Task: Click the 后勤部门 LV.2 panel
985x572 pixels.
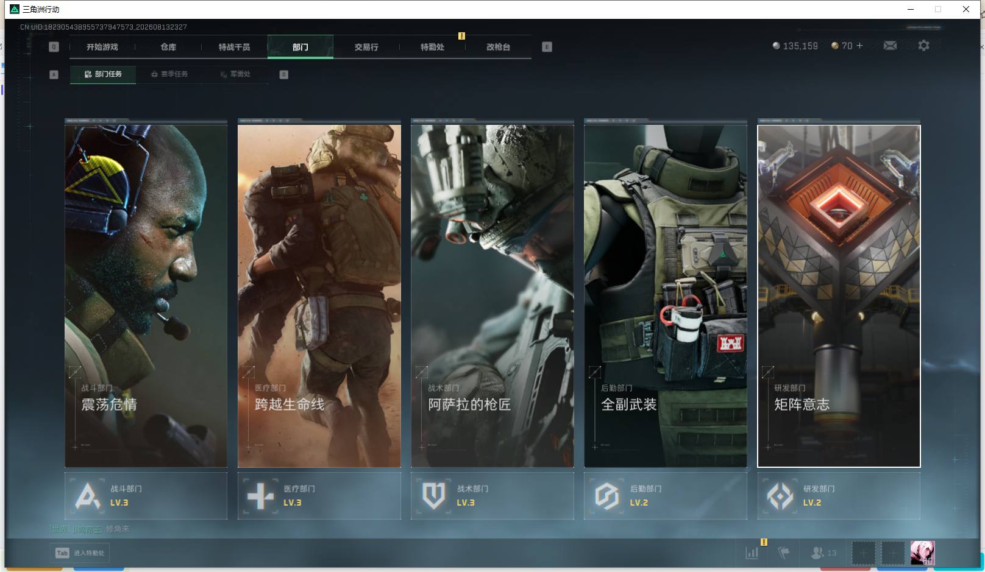Action: click(x=666, y=496)
